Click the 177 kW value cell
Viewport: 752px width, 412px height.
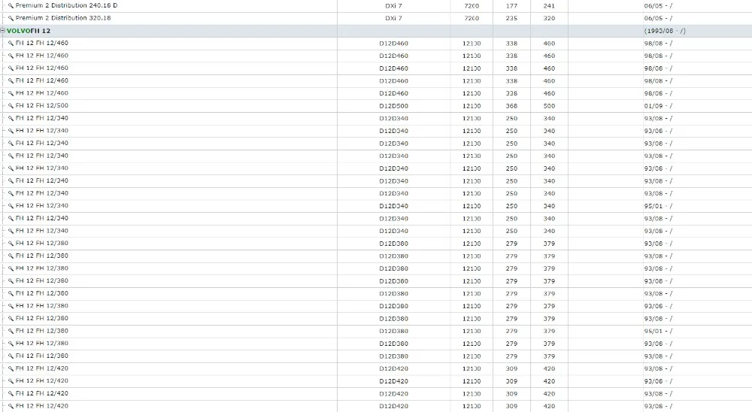pos(511,6)
